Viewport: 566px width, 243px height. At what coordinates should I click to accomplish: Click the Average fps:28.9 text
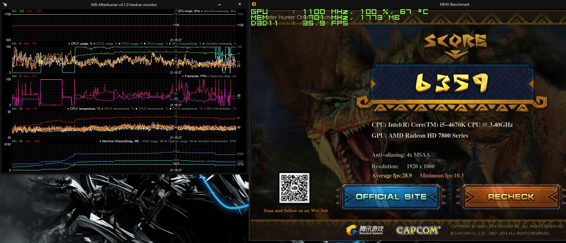pyautogui.click(x=392, y=176)
